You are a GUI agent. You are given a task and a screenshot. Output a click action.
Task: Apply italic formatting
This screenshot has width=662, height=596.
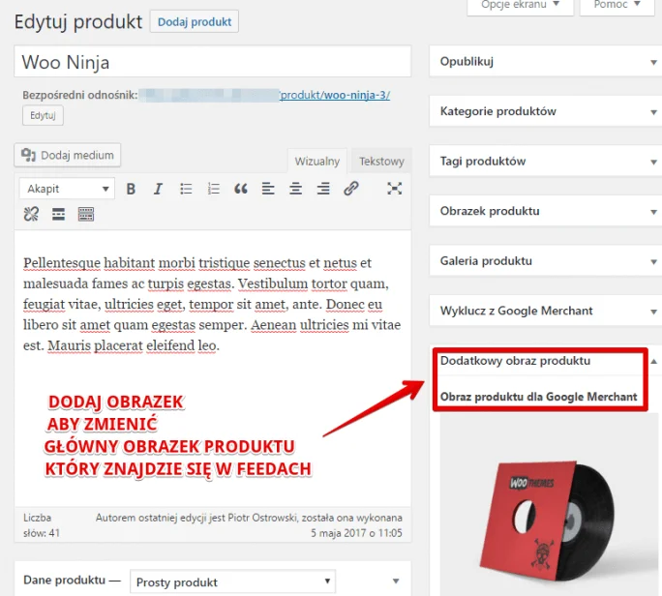(x=158, y=189)
